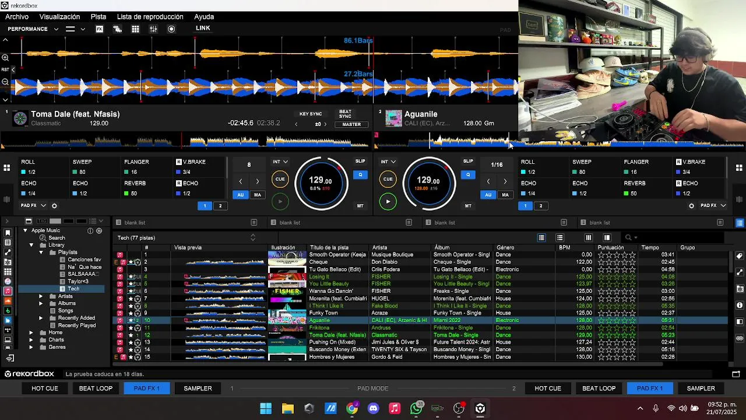Collapse the Playlists folder in tree
The image size is (746, 420).
tap(41, 253)
